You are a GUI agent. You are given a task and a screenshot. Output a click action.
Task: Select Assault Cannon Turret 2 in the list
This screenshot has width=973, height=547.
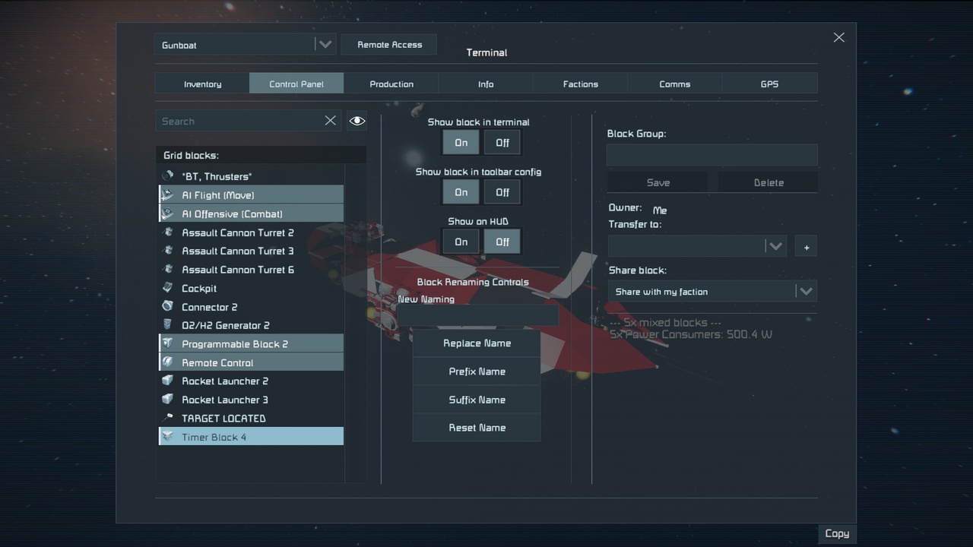point(251,232)
